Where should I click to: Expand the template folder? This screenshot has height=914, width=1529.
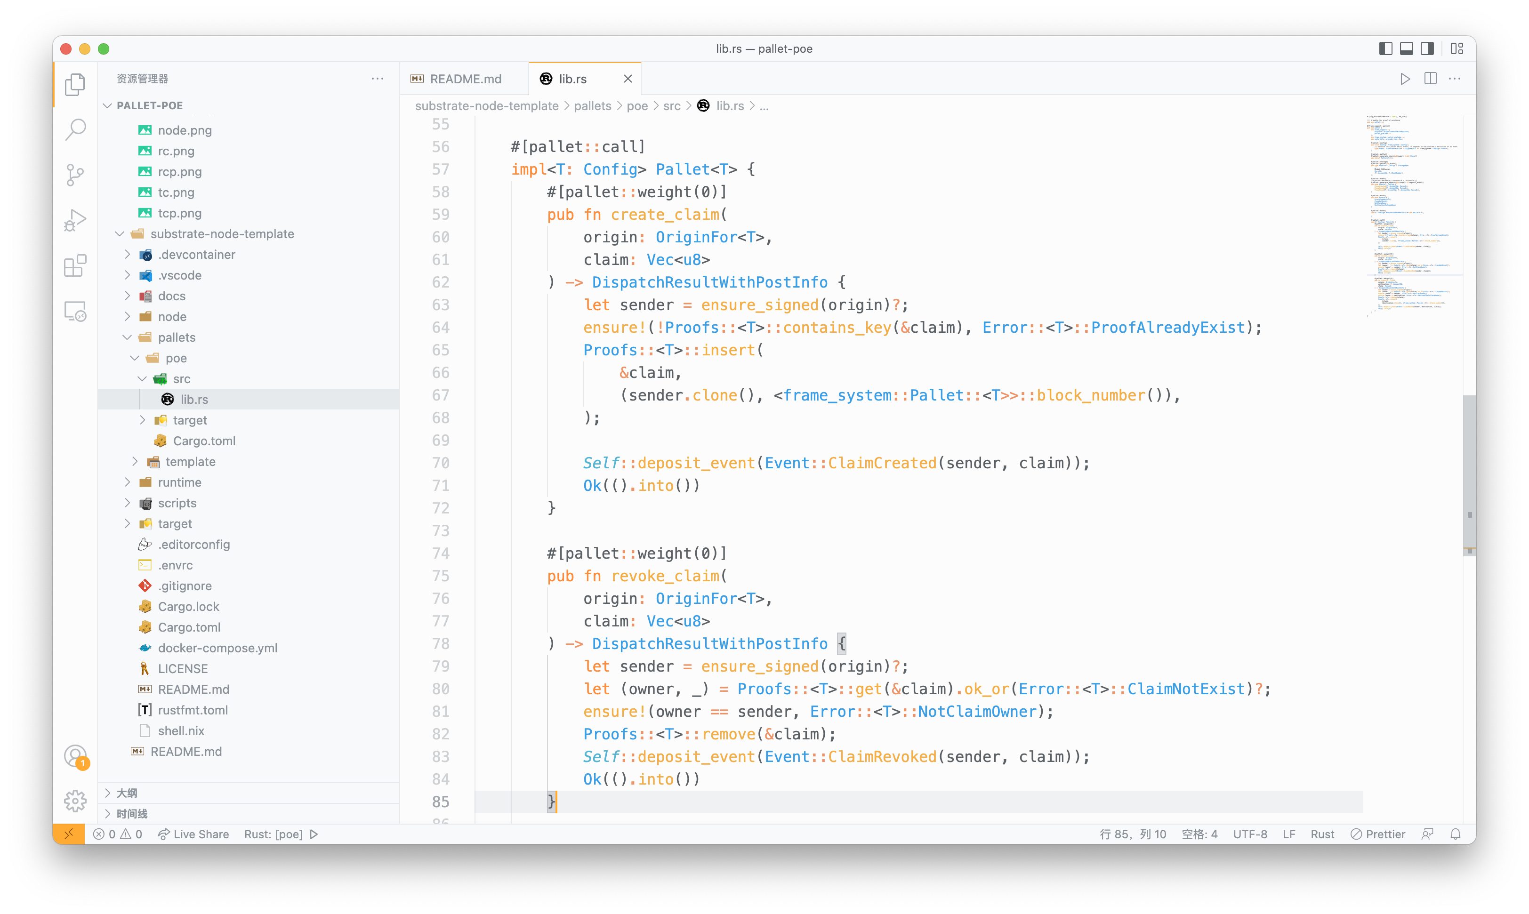point(248,462)
